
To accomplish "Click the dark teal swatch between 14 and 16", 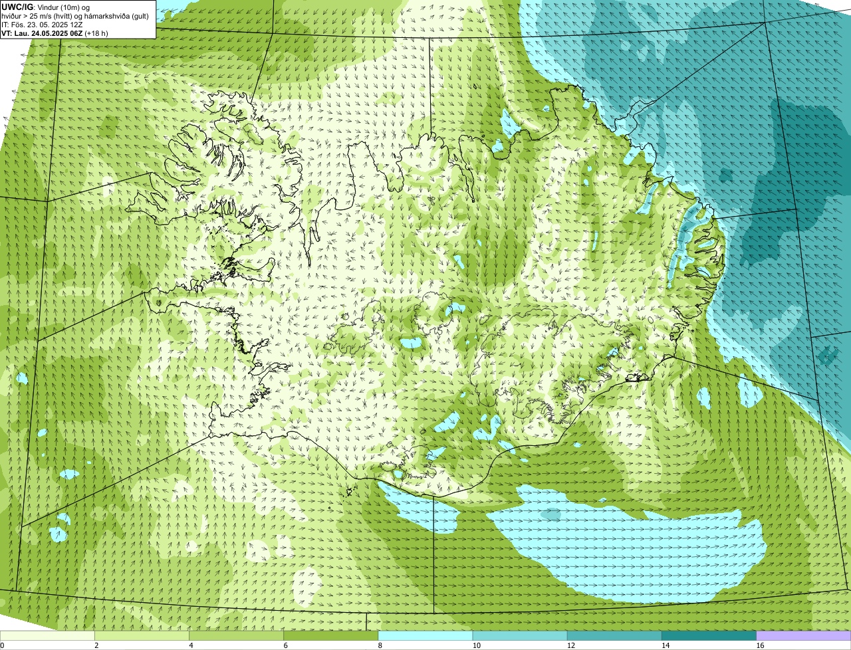I will (709, 635).
